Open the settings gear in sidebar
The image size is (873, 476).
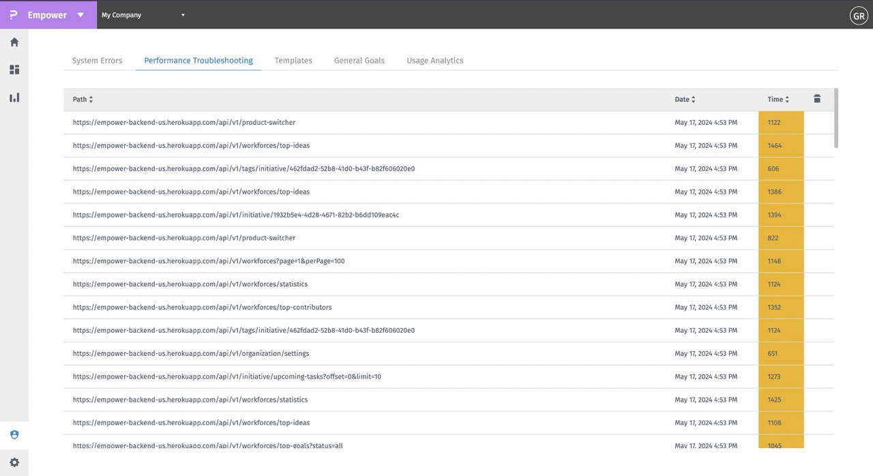(14, 462)
